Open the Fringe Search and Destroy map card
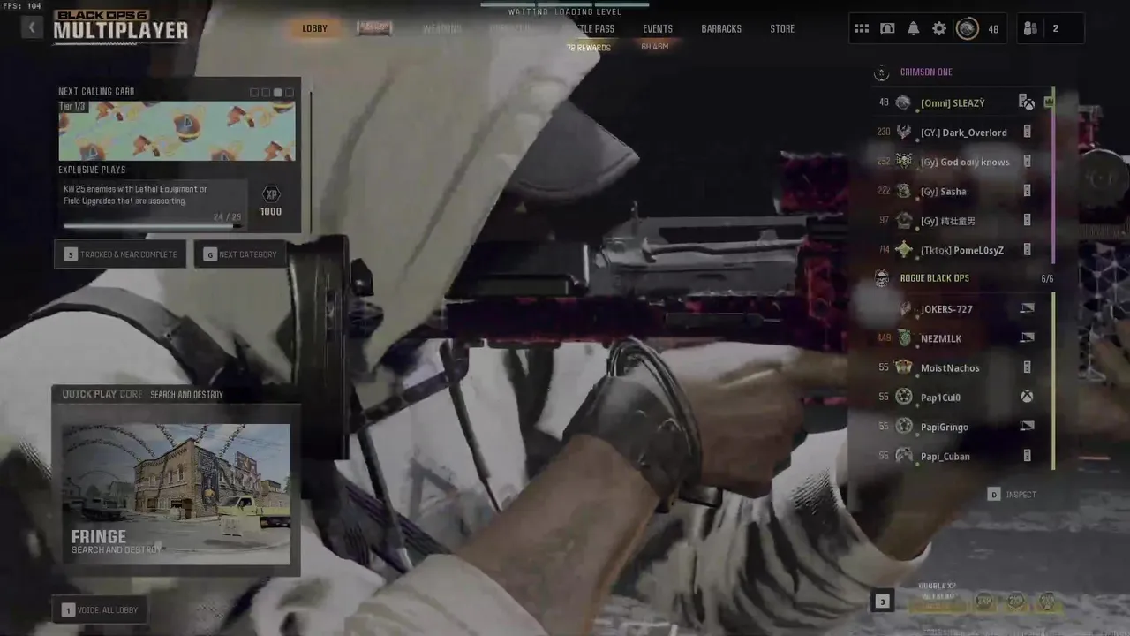 [x=177, y=493]
